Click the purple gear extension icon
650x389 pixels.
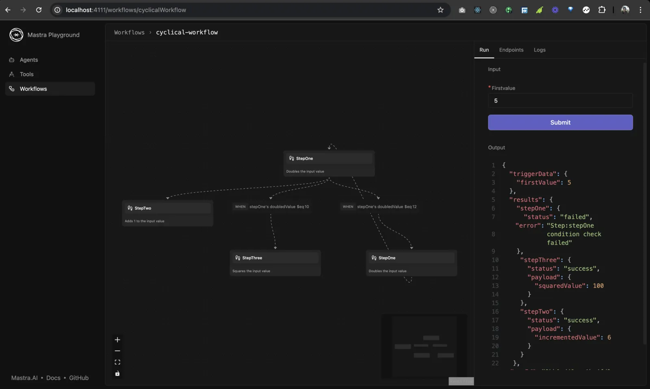coord(555,10)
